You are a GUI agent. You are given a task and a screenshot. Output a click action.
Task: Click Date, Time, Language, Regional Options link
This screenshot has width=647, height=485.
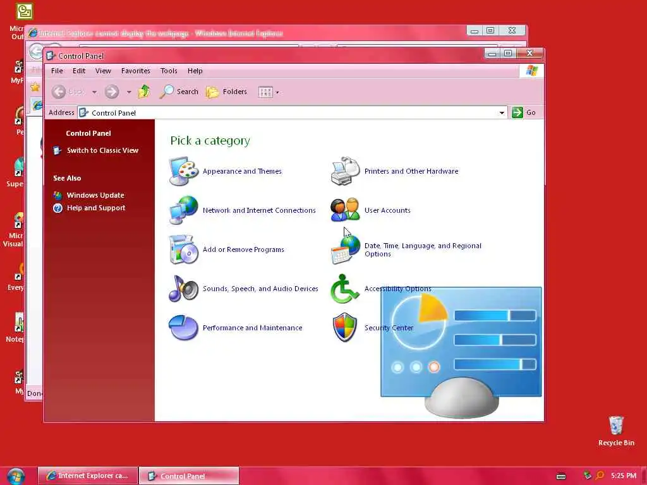(423, 249)
